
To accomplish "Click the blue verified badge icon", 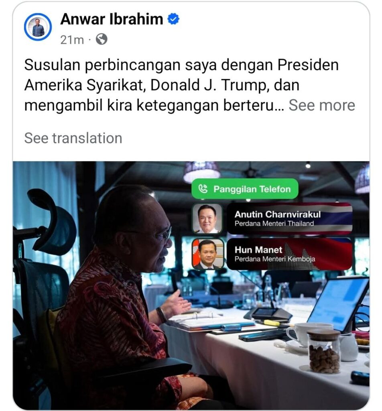I will 173,19.
